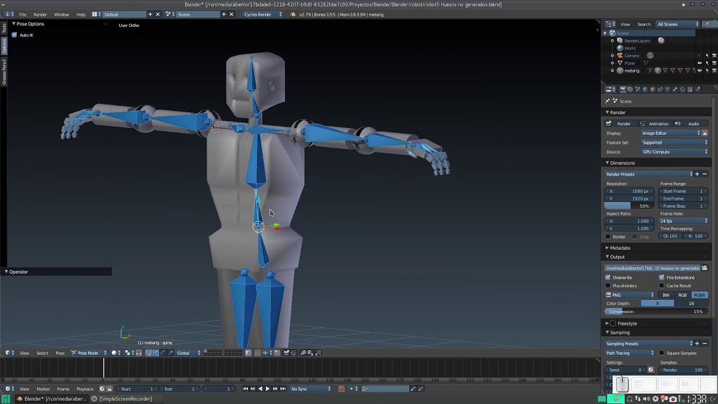The height and width of the screenshot is (404, 718).
Task: Open the GPU Compute device dropdown
Action: [675, 151]
